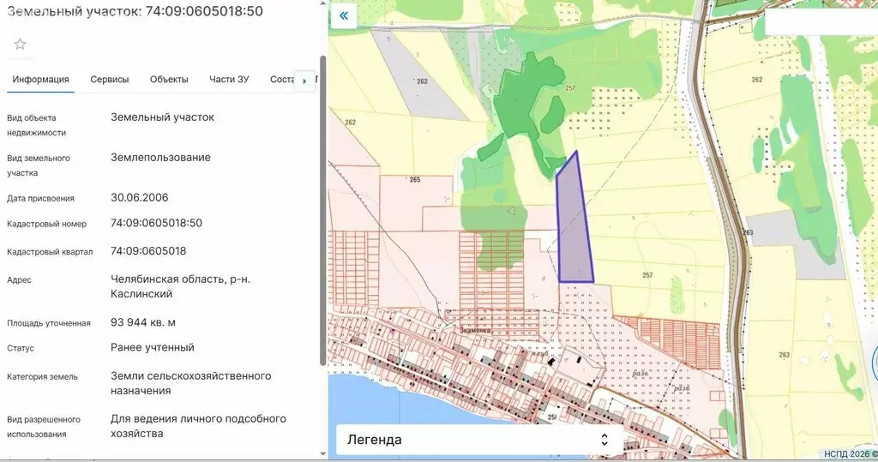Select Категория земель label
Image resolution: width=878 pixels, height=462 pixels.
click(x=43, y=377)
